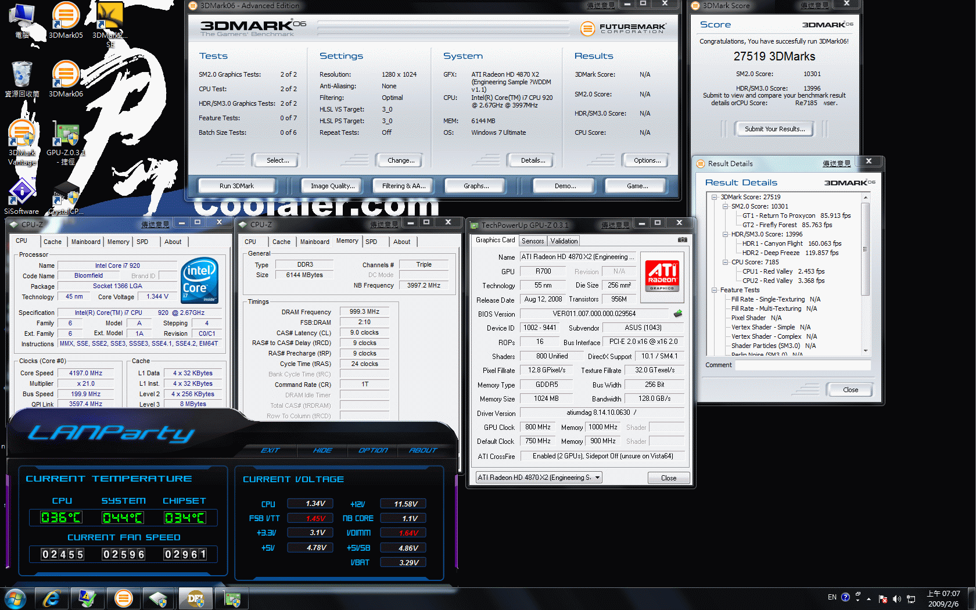Click the Intel Core i7 logo in CPU-Z

coord(200,281)
